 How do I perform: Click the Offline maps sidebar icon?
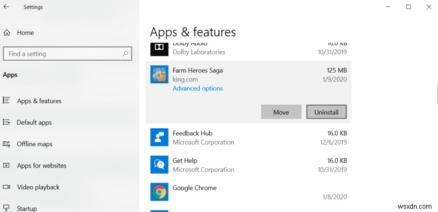coord(7,144)
